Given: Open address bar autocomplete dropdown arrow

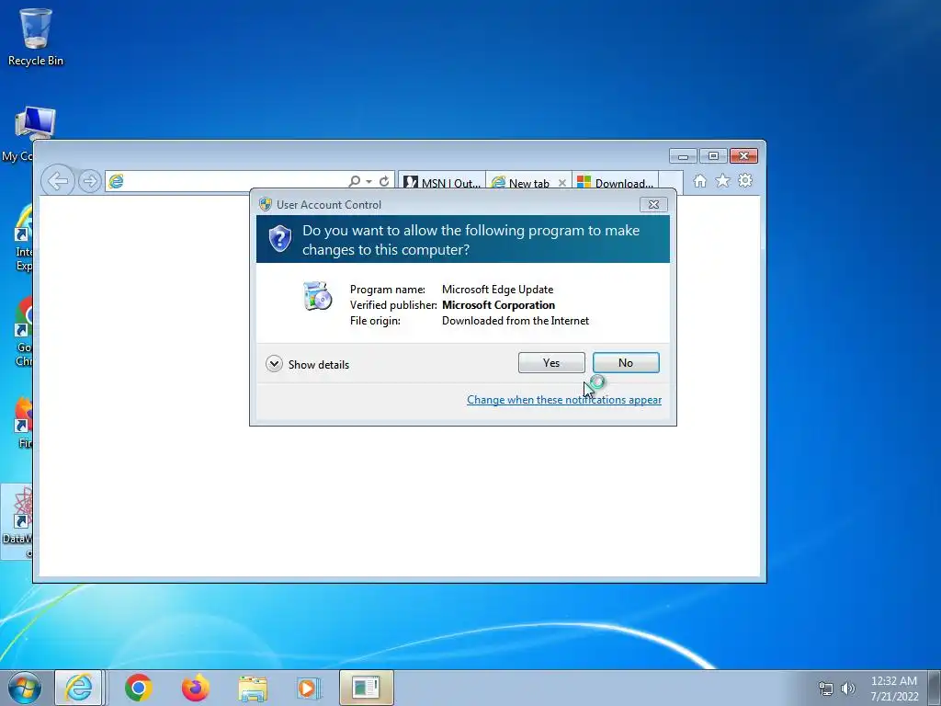Looking at the screenshot, I should coord(368,181).
